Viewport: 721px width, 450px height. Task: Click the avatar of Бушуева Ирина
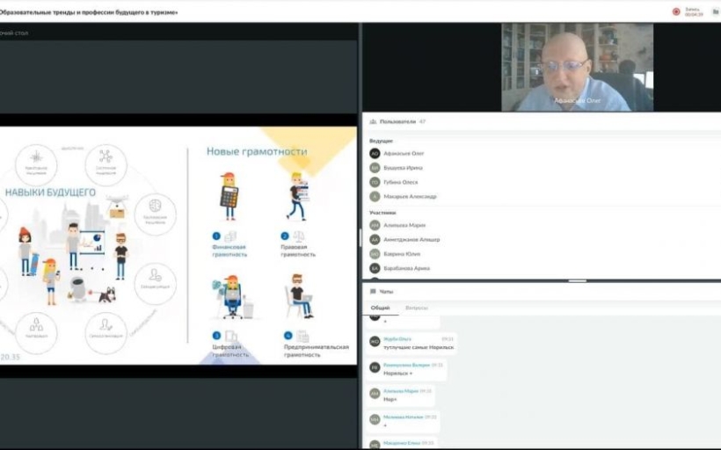375,168
